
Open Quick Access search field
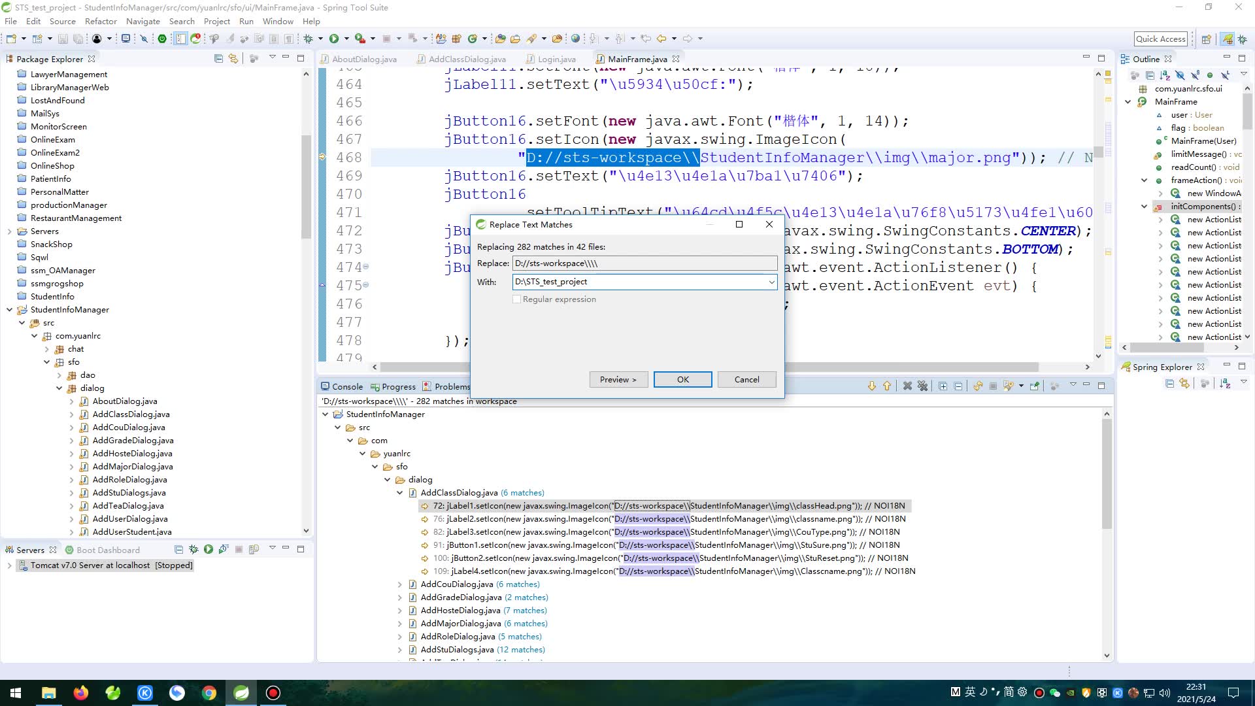tap(1160, 39)
